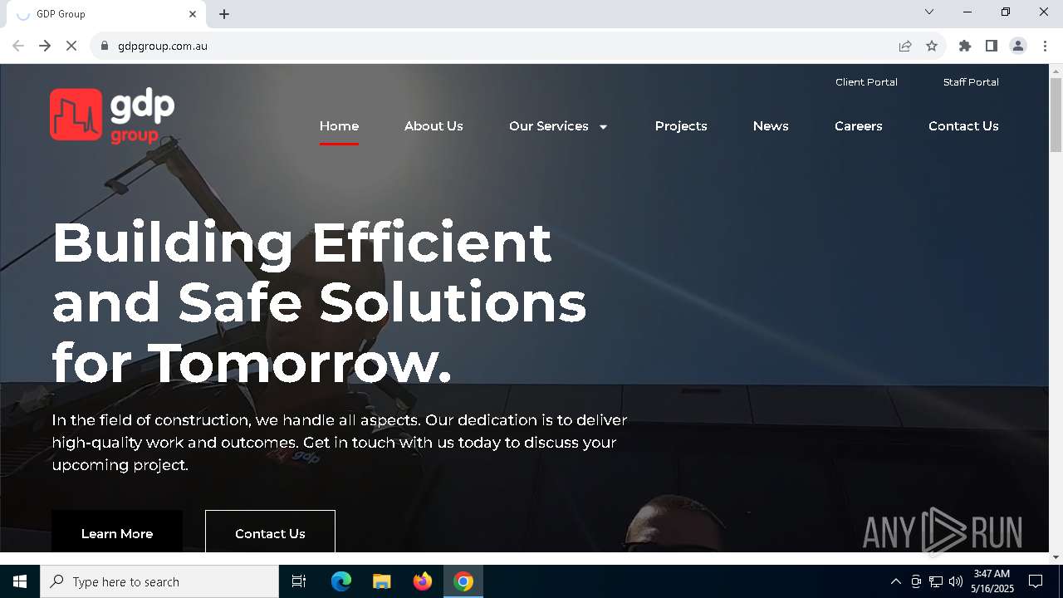Viewport: 1063px width, 598px height.
Task: Navigate to Projects
Action: coord(681,126)
